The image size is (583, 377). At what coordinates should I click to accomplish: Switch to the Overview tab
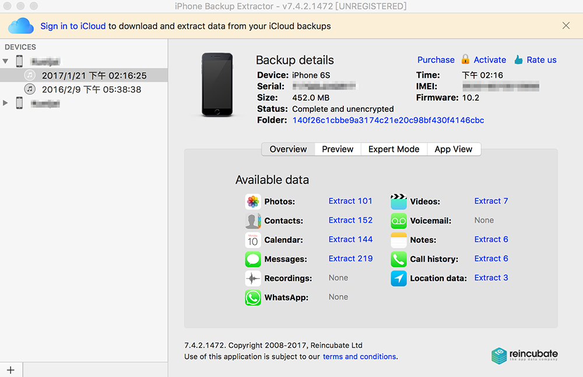point(288,149)
